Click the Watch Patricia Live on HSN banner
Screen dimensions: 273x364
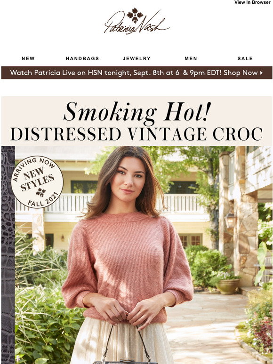point(136,73)
